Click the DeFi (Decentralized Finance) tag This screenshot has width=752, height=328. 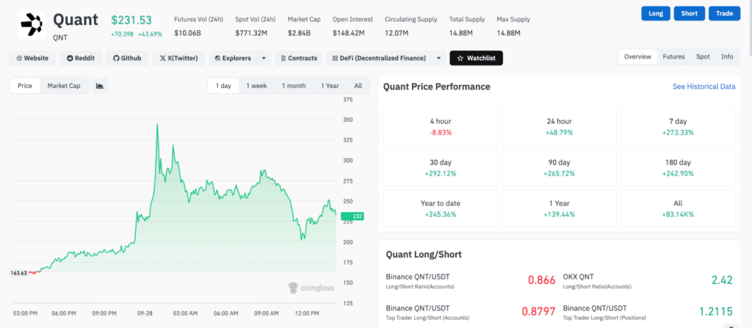pos(379,58)
